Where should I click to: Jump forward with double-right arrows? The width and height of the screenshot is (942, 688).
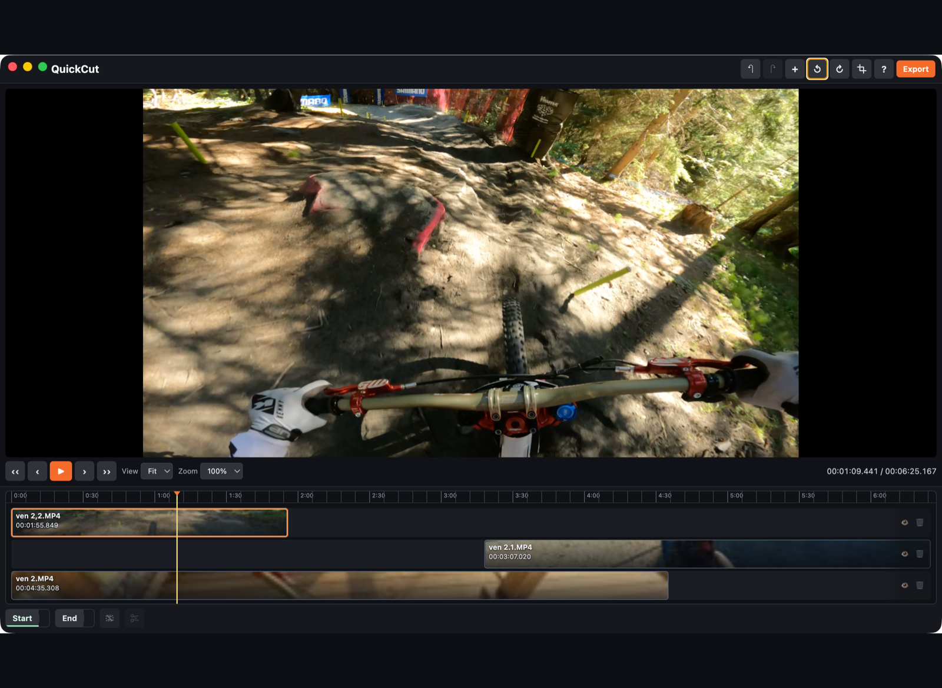107,471
